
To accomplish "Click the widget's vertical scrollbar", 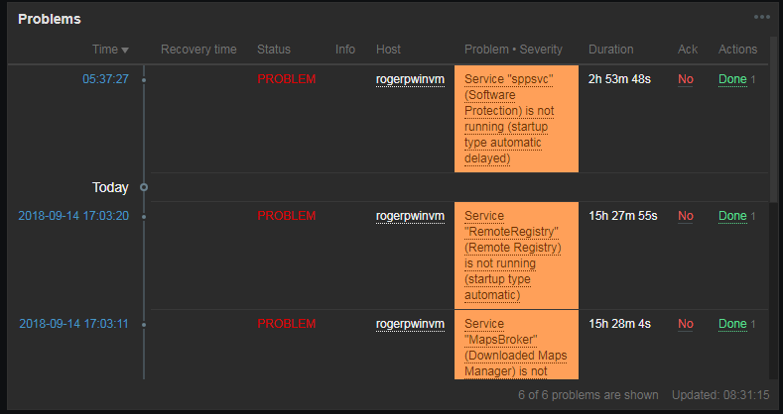I will (774, 129).
